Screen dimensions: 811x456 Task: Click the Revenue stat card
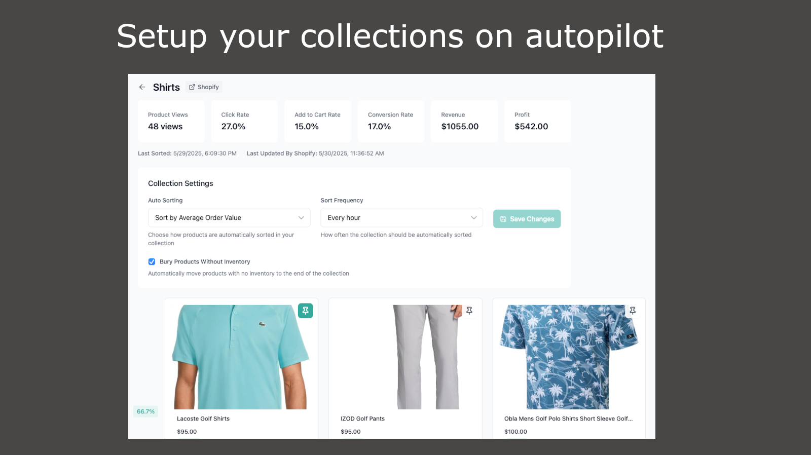click(x=464, y=121)
